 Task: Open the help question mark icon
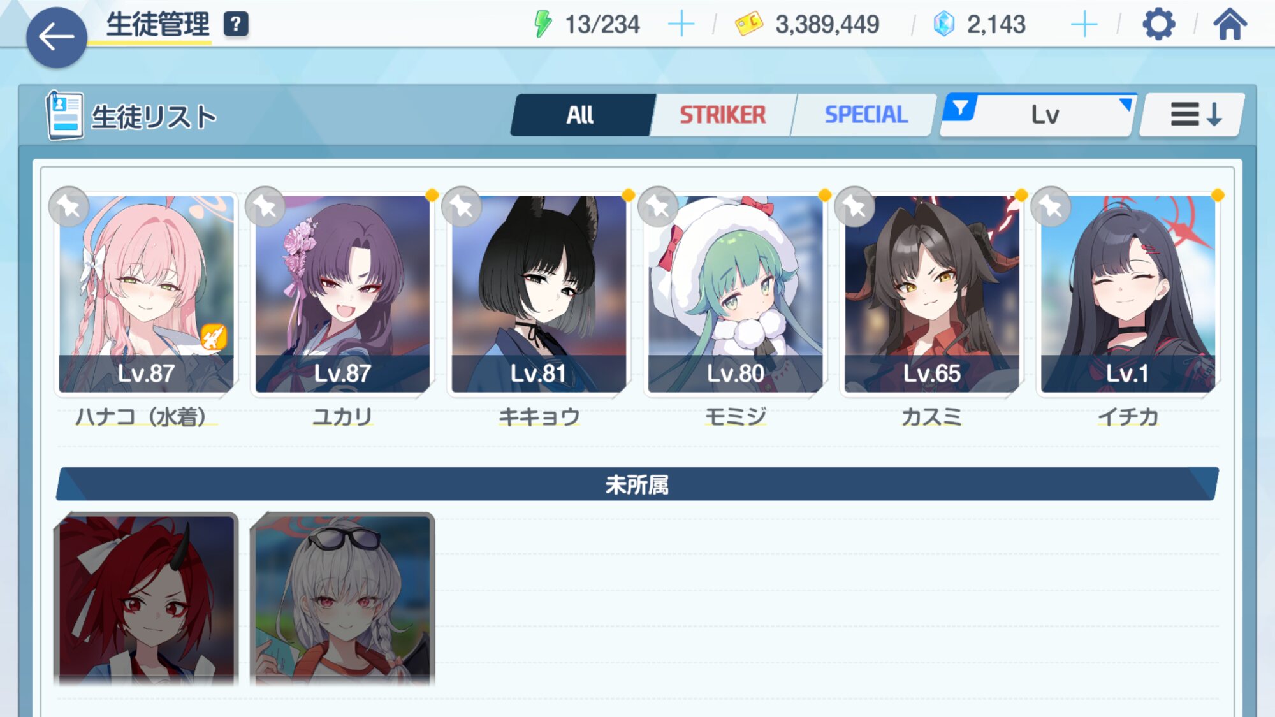click(236, 24)
